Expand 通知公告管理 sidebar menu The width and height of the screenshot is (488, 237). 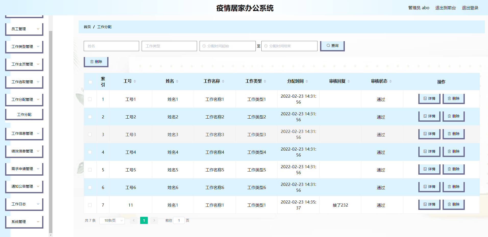pos(24,187)
